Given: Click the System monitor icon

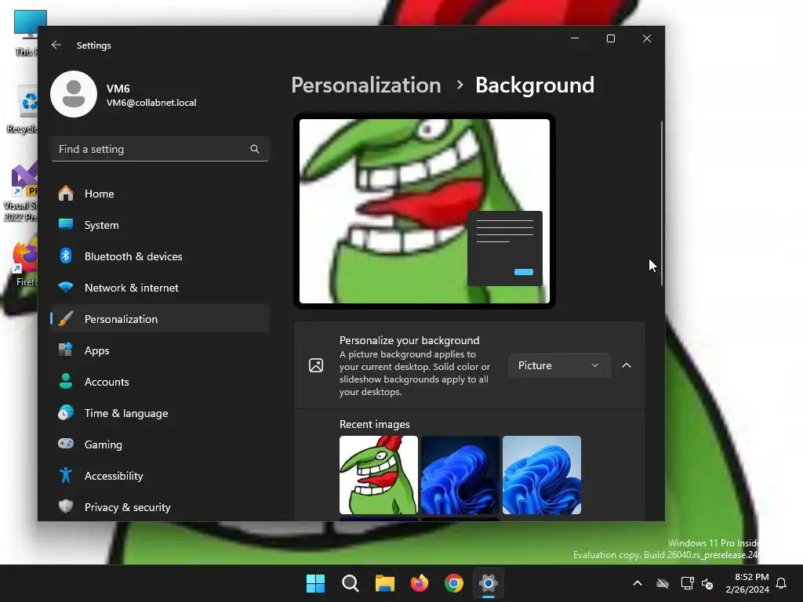Looking at the screenshot, I should 66,224.
